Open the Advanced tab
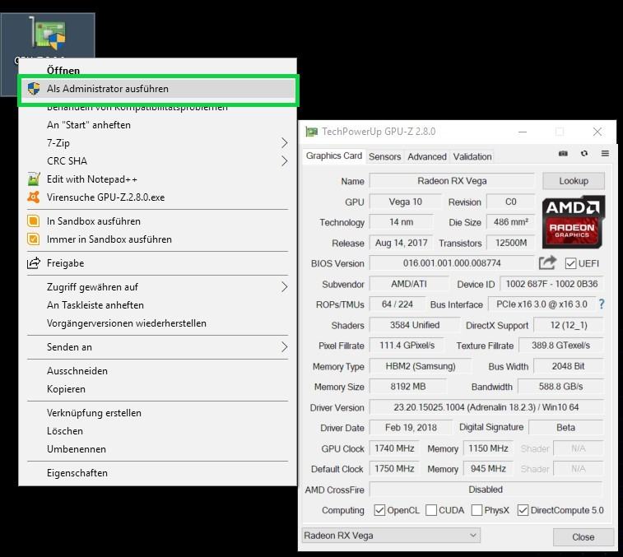 427,156
